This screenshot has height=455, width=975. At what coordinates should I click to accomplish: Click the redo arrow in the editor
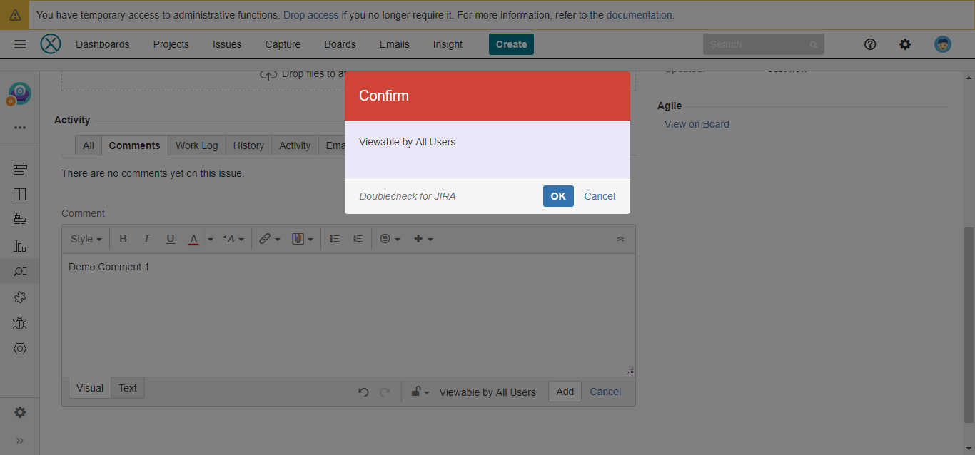point(385,392)
